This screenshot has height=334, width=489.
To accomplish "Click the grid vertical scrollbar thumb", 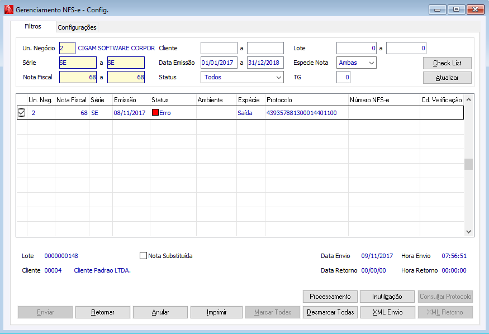I will [x=468, y=164].
